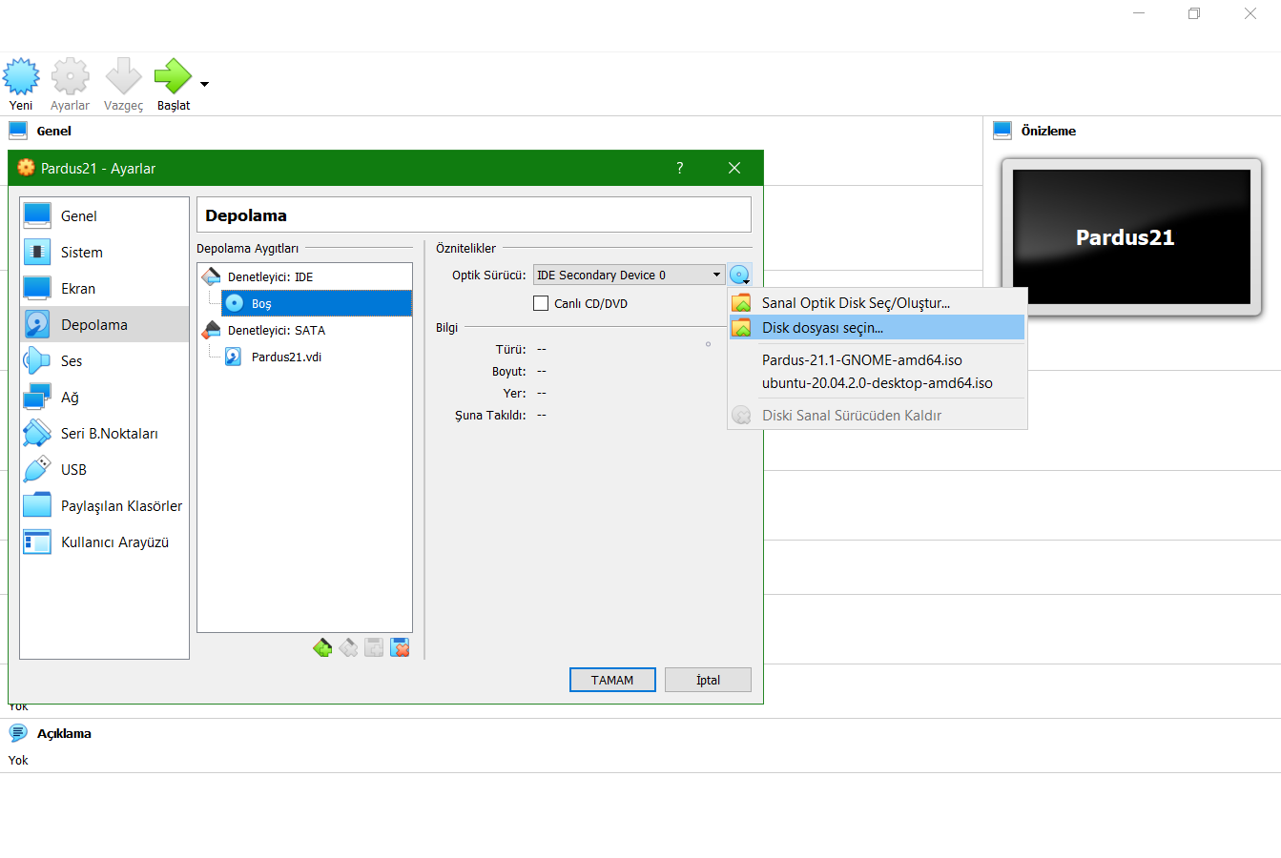Open Ayarlar gear in main toolbar
The height and width of the screenshot is (858, 1281).
click(x=70, y=76)
